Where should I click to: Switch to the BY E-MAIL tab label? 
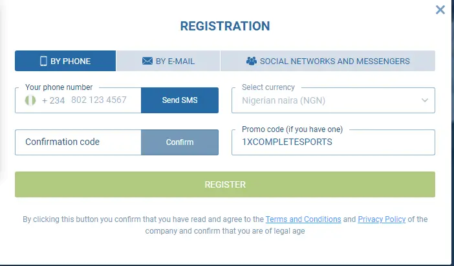[x=175, y=61]
